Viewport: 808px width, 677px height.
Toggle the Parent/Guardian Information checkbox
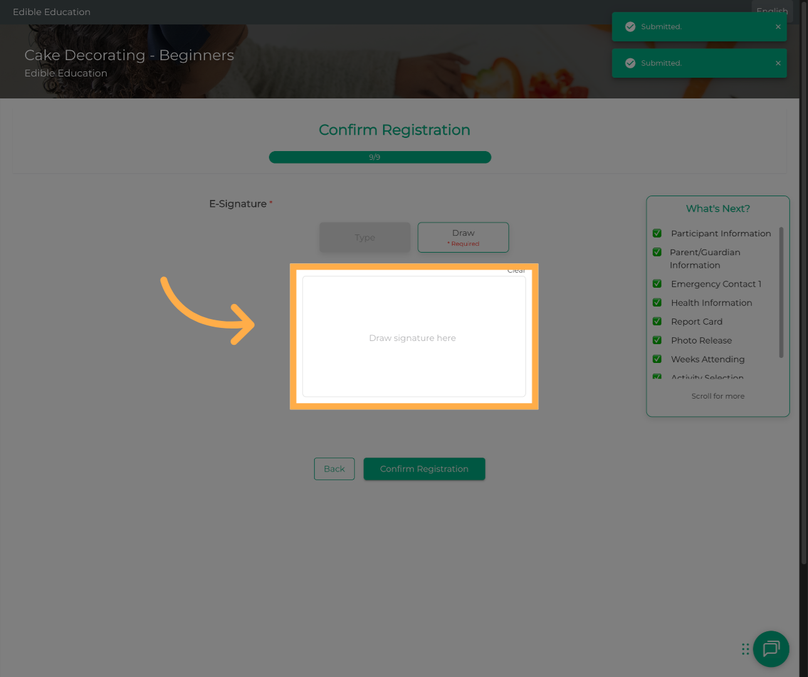tap(657, 253)
